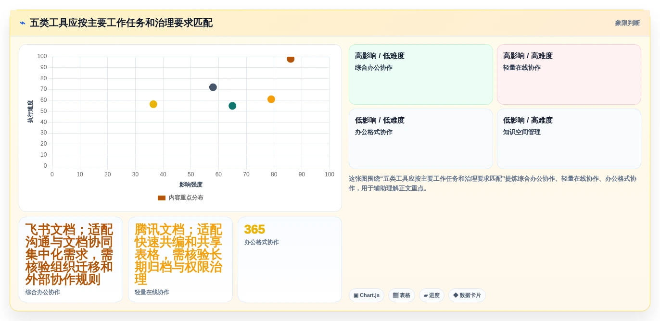Click the 影响强度 x-axis label

click(x=191, y=185)
